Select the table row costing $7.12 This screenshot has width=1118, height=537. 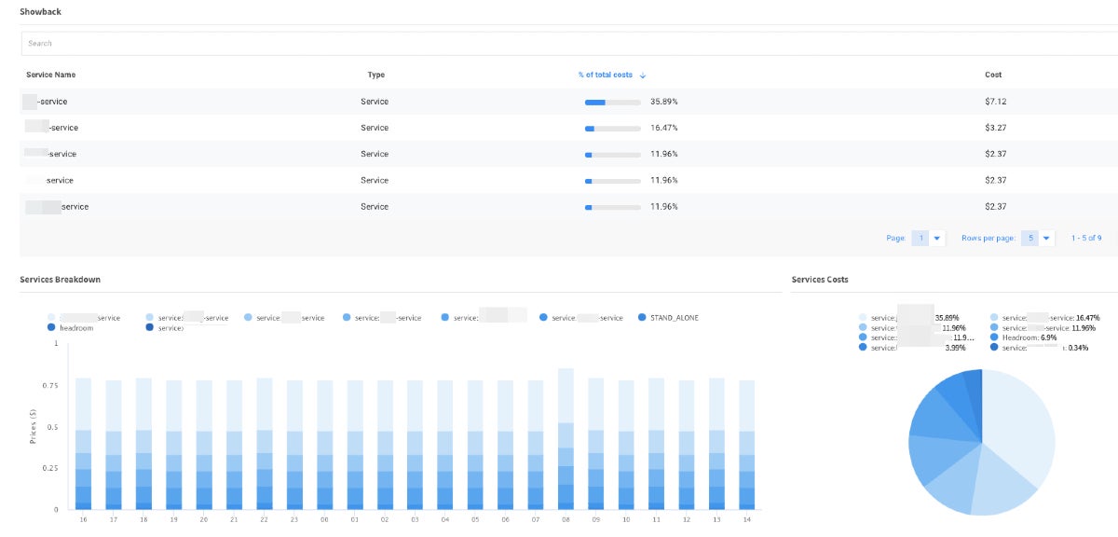pos(559,102)
